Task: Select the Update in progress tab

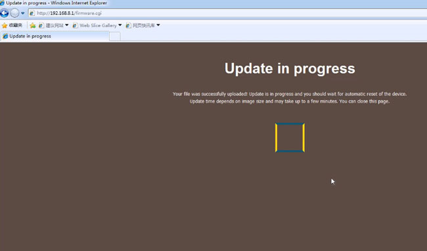Action: (x=55, y=36)
